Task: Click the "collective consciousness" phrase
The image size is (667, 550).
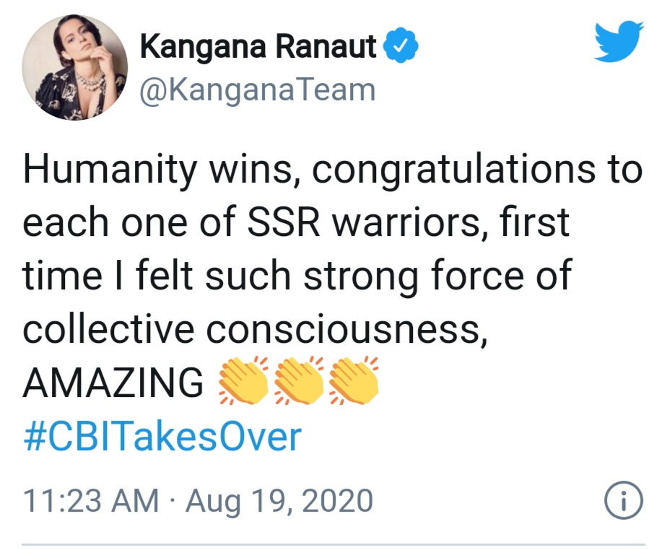Action: (256, 330)
